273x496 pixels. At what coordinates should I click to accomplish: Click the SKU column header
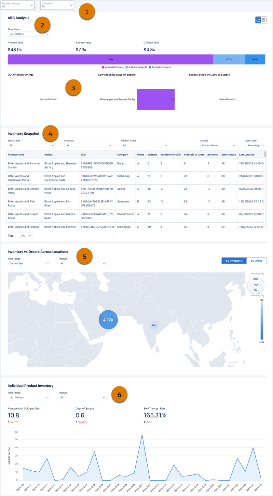click(97, 154)
